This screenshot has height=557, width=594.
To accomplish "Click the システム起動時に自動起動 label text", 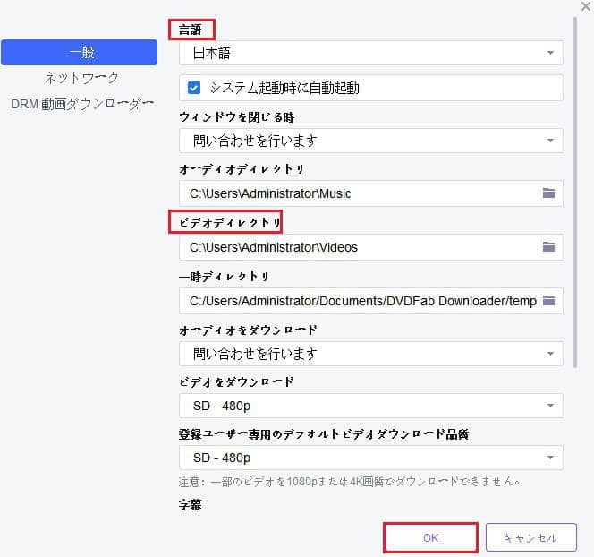I will 284,88.
